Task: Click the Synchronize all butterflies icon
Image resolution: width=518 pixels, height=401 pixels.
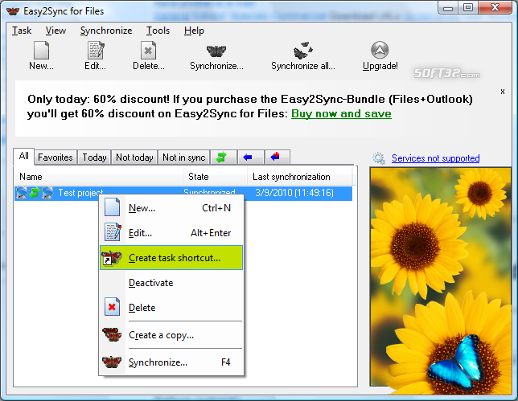Action: coord(303,51)
